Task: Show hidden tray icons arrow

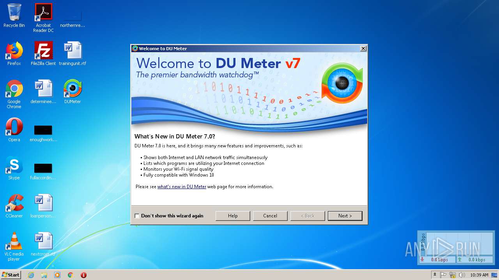Action: click(435, 275)
